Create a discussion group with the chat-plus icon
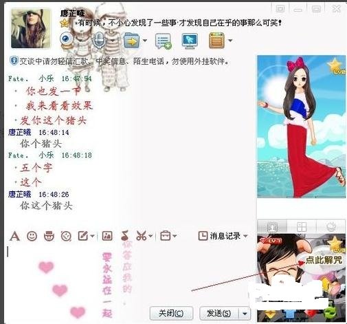This screenshot has width=347, height=324. pos(163,41)
